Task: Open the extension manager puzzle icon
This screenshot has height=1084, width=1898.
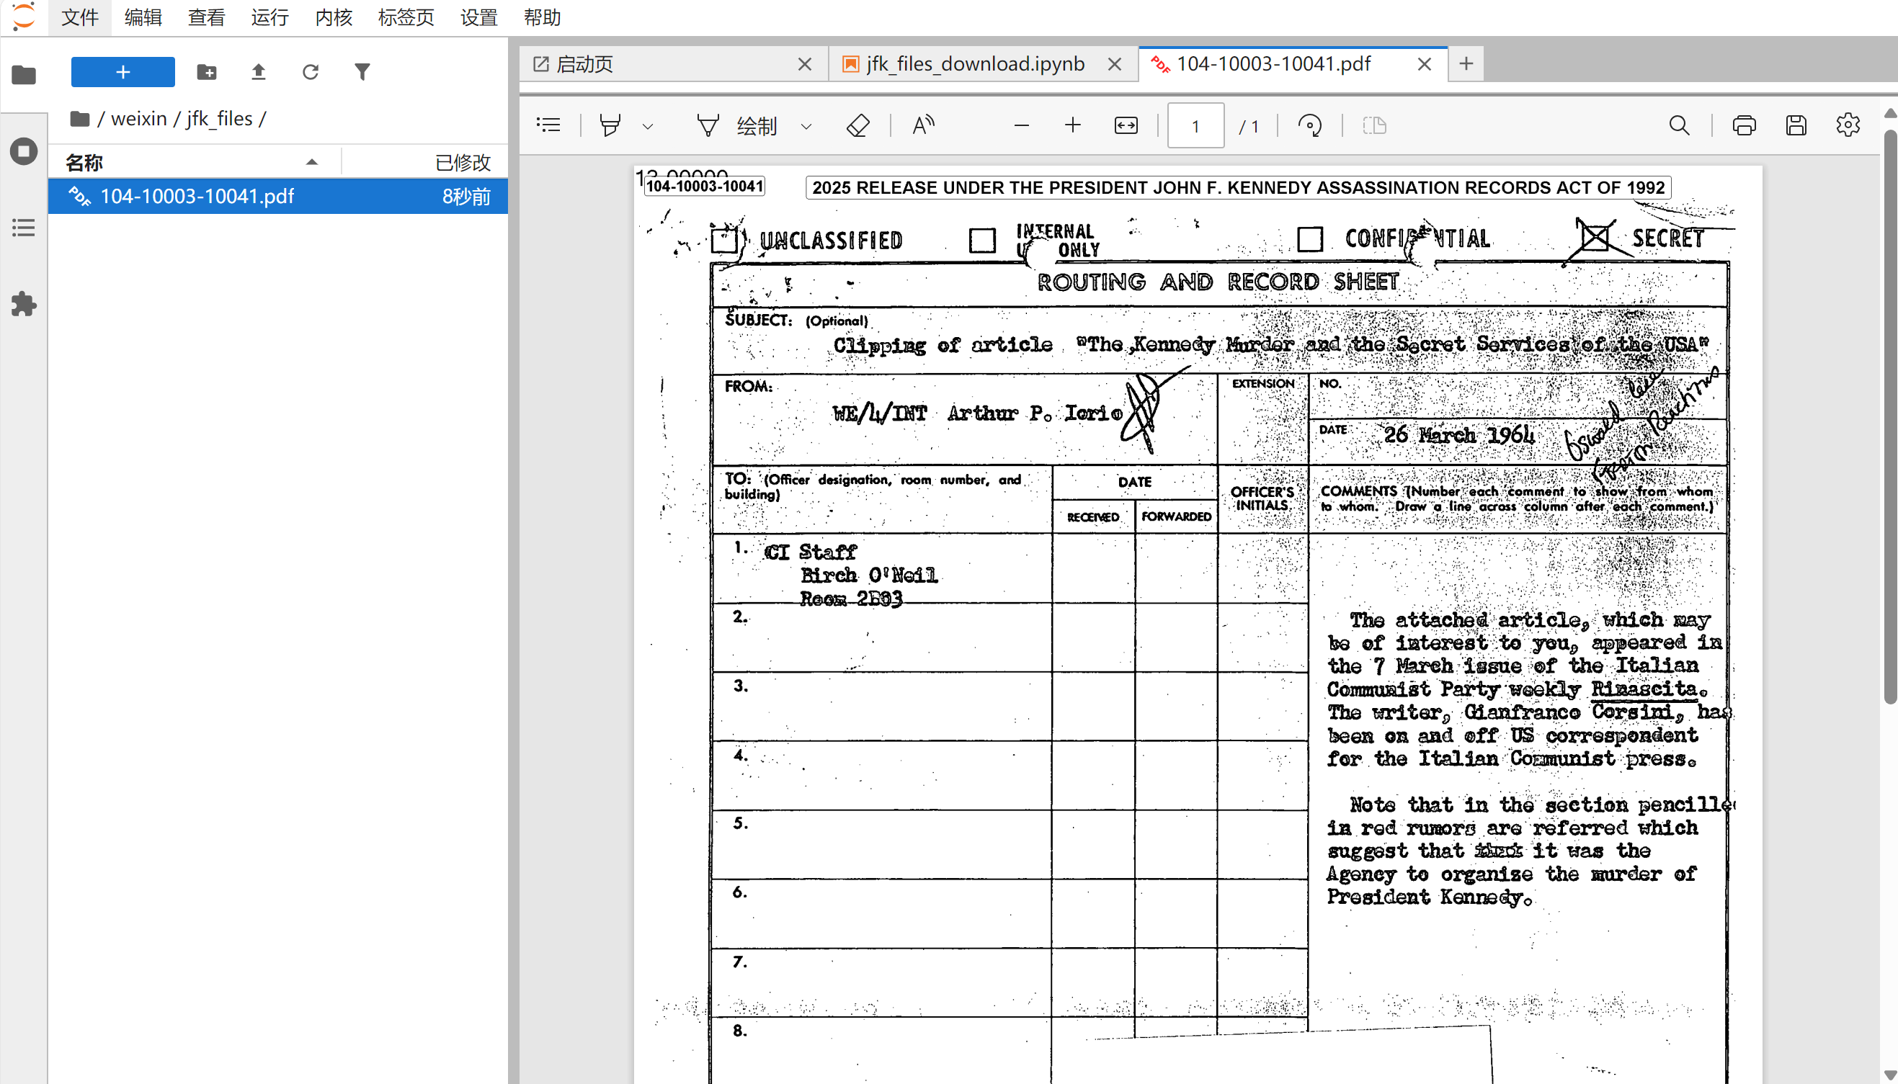Action: (x=24, y=304)
